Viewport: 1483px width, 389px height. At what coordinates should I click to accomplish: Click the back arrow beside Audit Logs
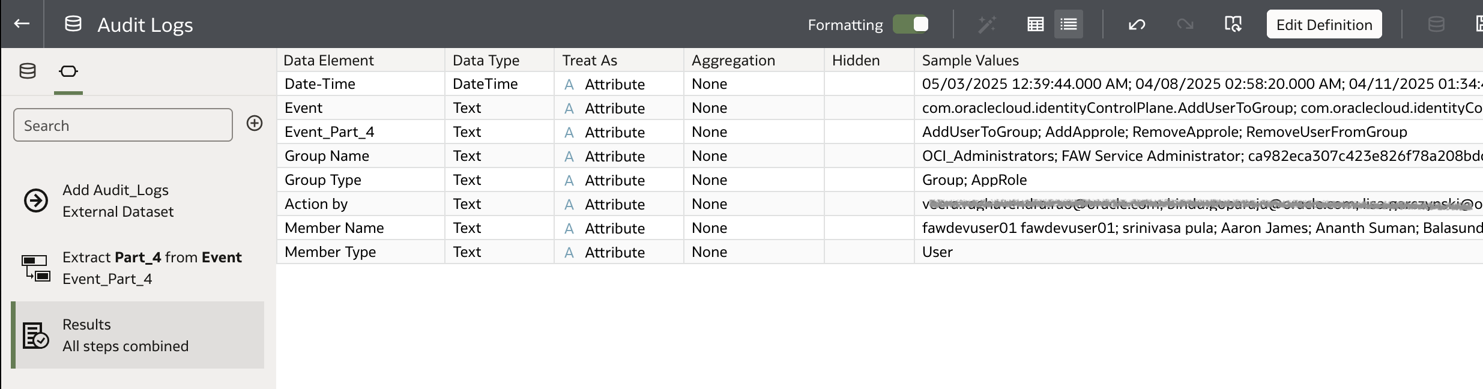pos(22,24)
